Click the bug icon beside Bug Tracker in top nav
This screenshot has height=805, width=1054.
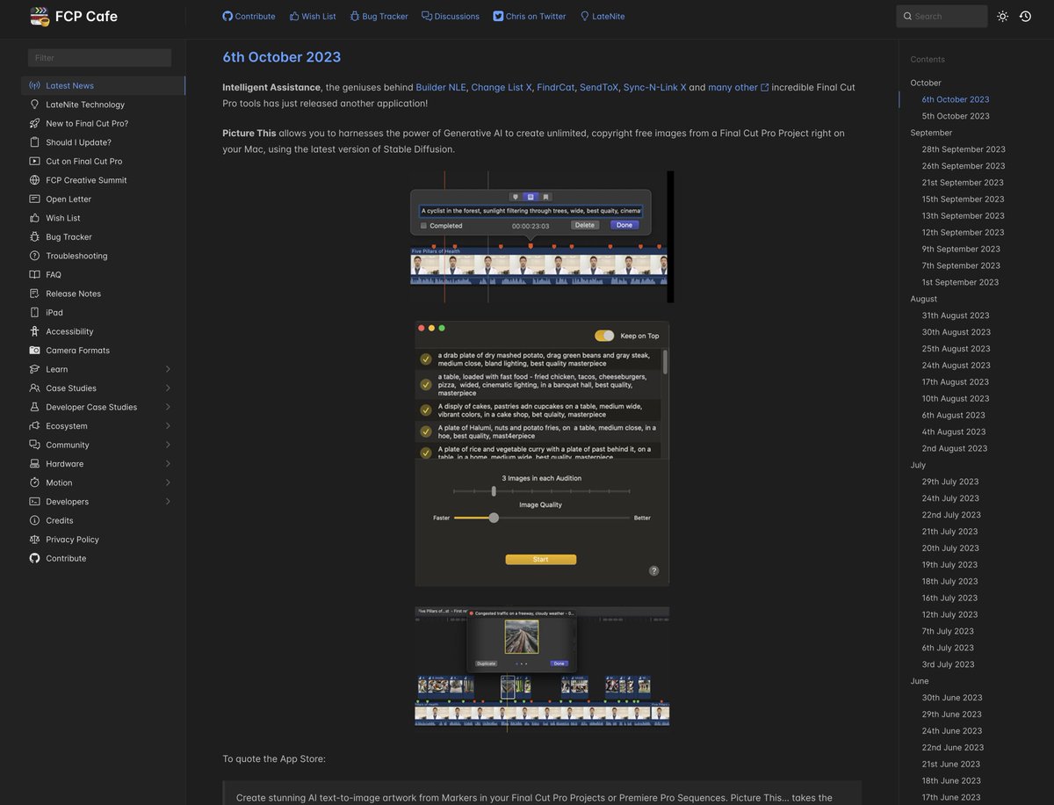[x=355, y=16]
